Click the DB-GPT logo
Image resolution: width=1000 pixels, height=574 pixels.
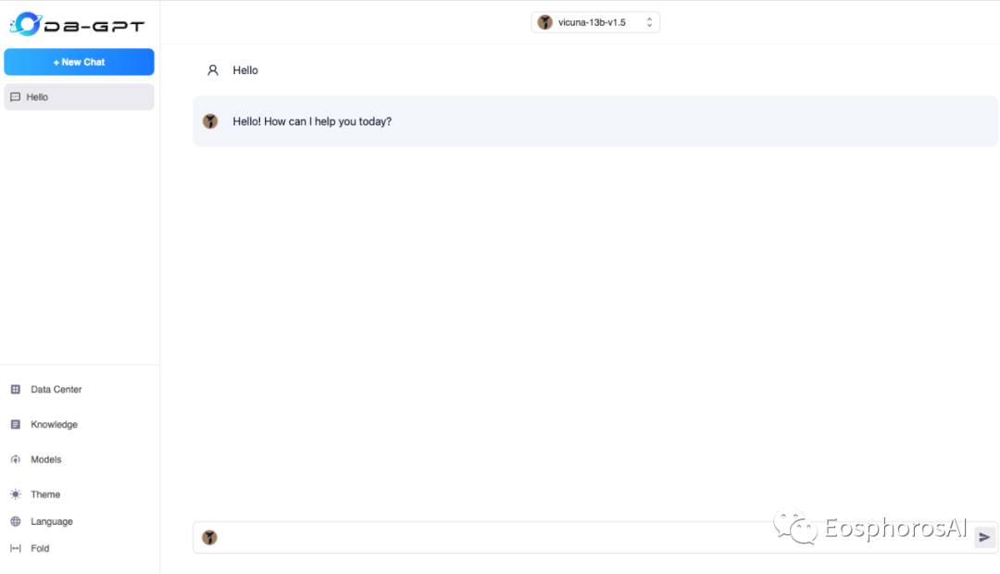click(x=77, y=24)
